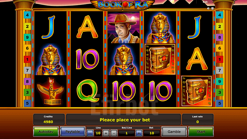Start the spin with the Start button
This screenshot has width=247, height=139.
(x=201, y=131)
